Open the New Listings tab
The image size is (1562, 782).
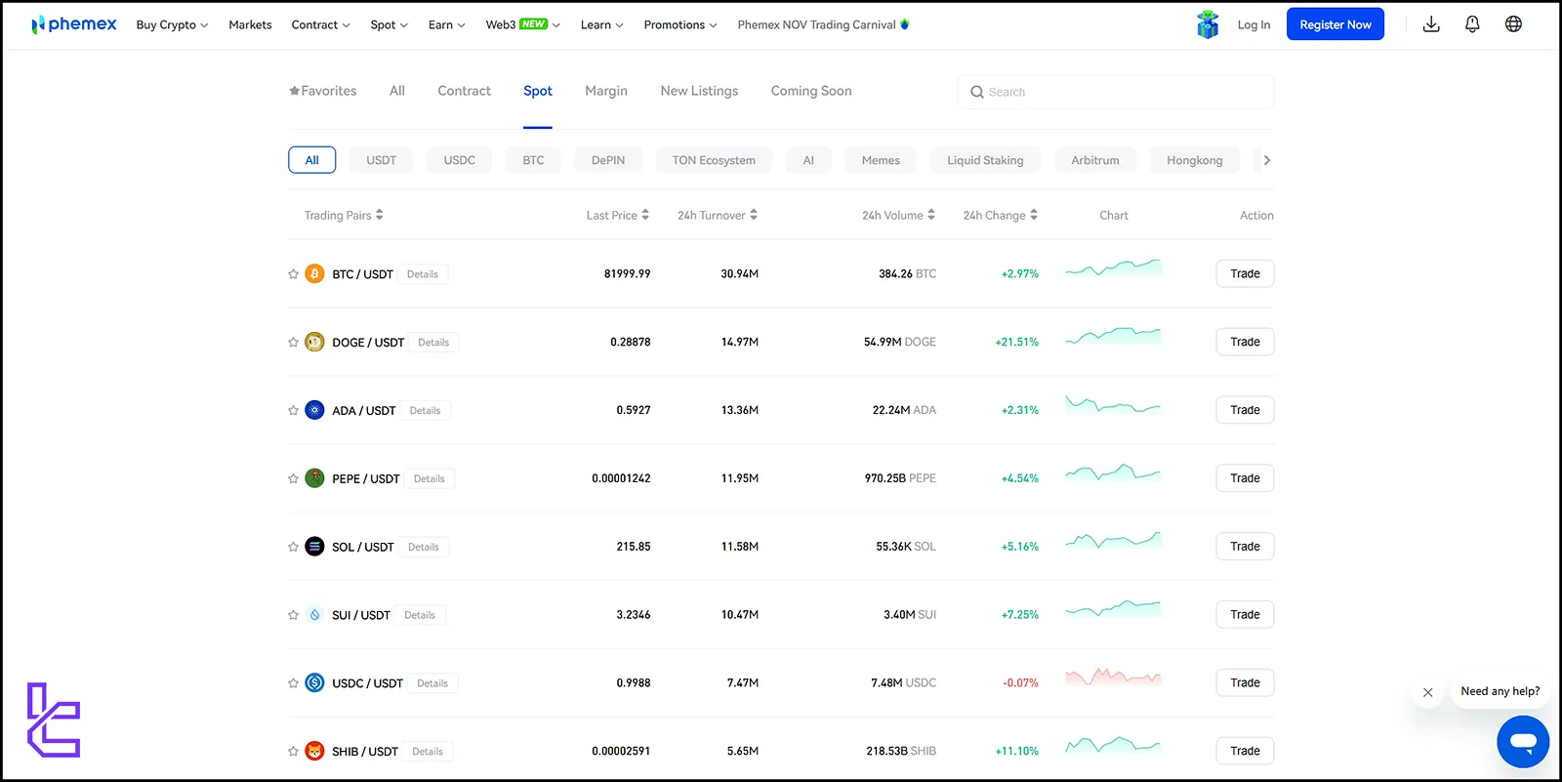click(x=699, y=91)
